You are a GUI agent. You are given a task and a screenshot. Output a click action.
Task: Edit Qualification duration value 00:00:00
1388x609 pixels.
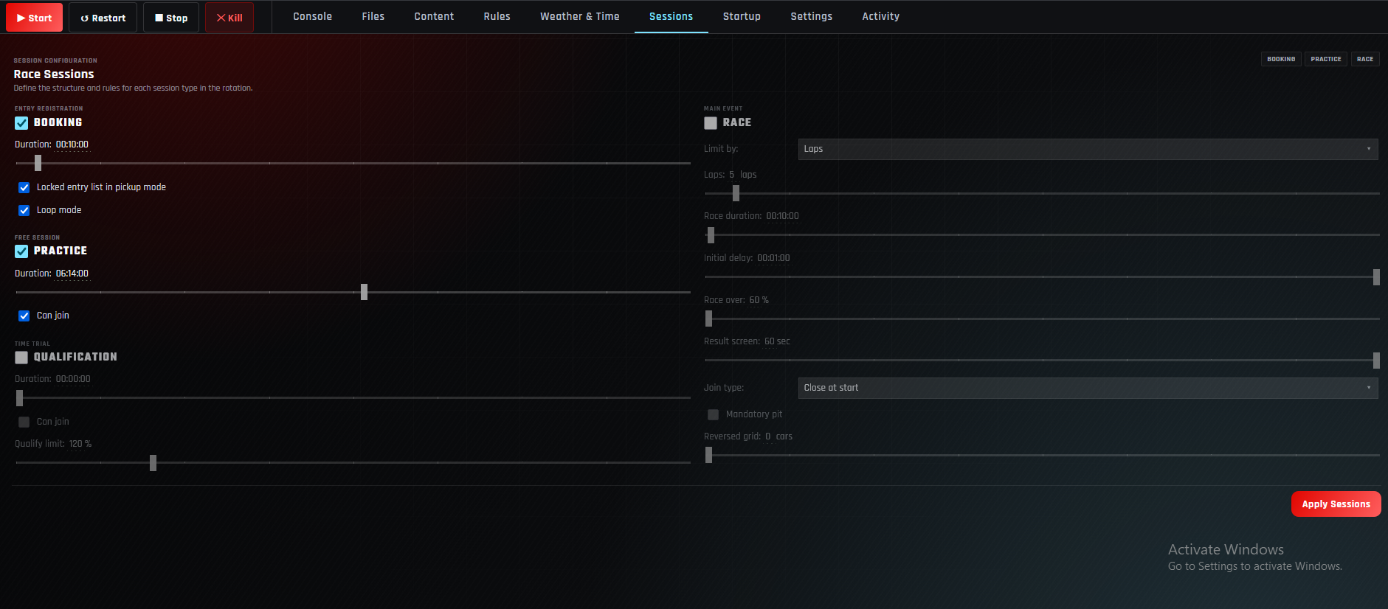pyautogui.click(x=73, y=379)
